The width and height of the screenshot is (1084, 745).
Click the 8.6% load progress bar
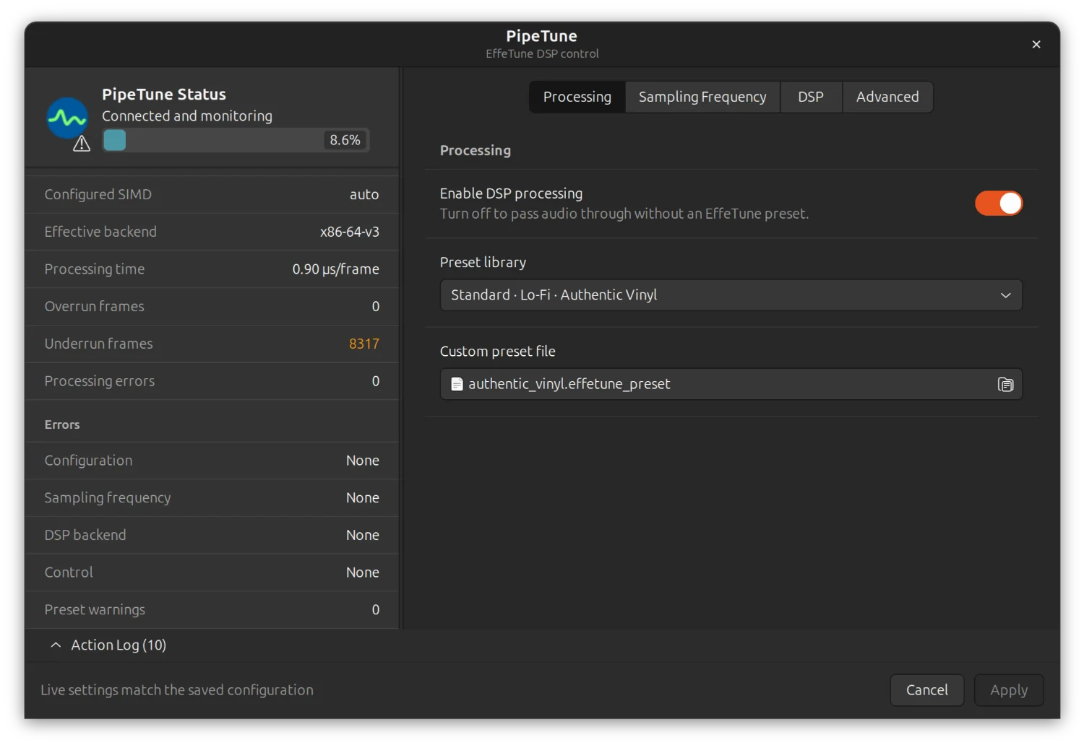pos(236,140)
